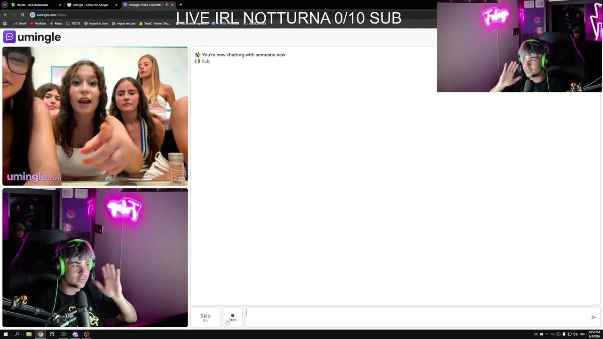Send the chat message with the arrow icon
This screenshot has width=603, height=339.
point(594,317)
